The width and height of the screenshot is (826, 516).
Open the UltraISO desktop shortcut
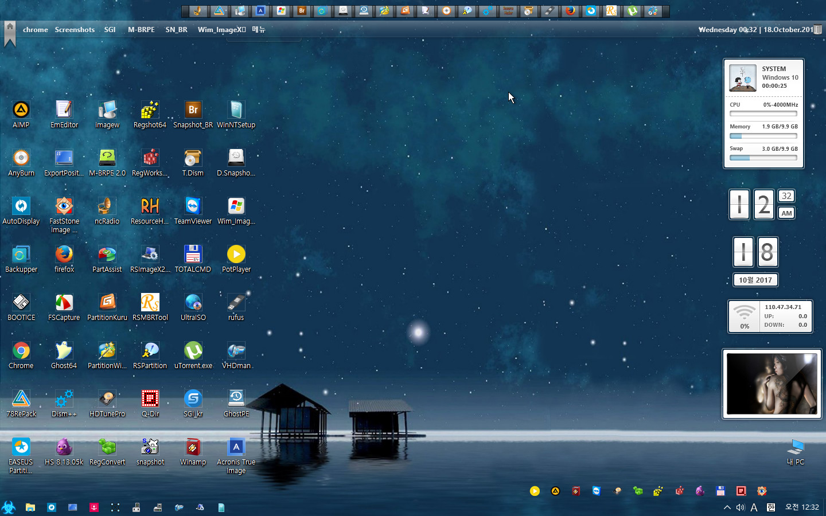(193, 307)
